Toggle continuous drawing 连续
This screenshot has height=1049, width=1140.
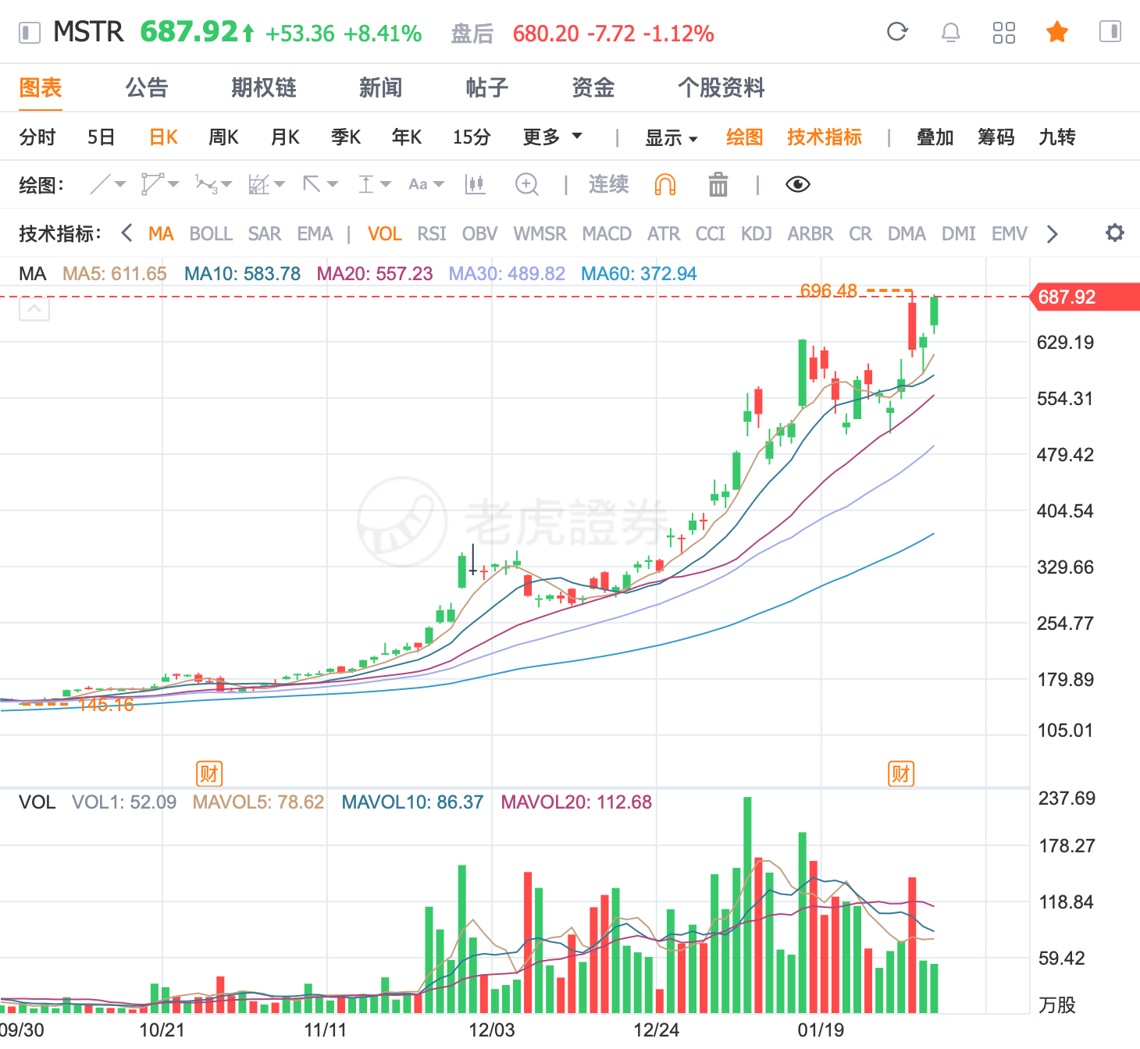click(x=608, y=184)
